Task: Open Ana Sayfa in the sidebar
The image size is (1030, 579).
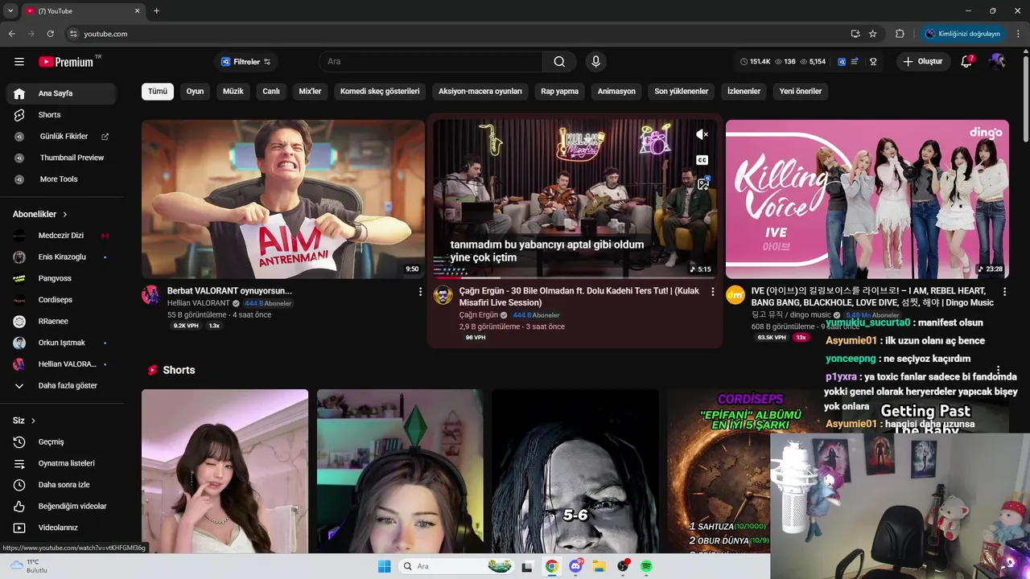Action: [x=61, y=93]
